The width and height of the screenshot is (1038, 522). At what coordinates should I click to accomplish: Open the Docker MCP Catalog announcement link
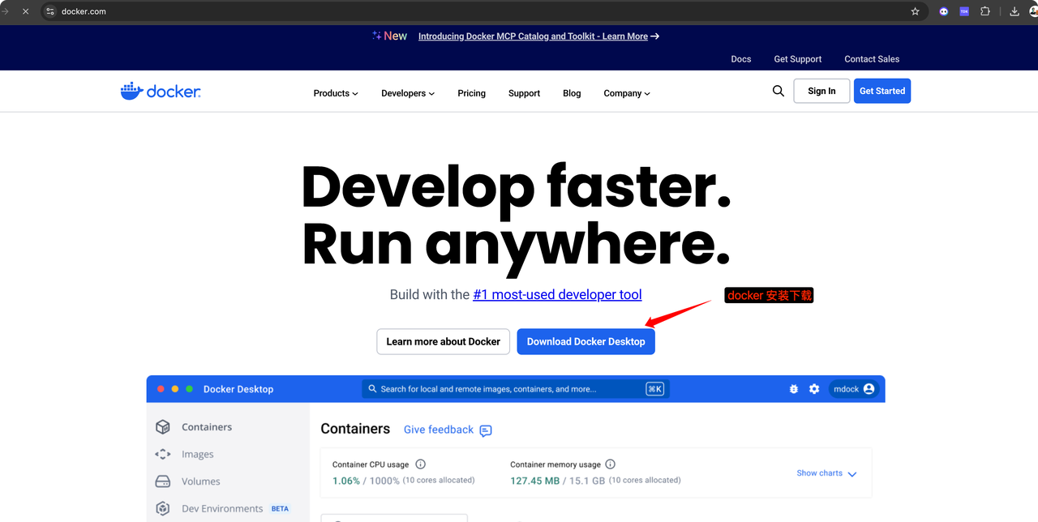(533, 36)
